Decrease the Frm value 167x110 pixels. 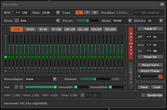(x=148, y=45)
